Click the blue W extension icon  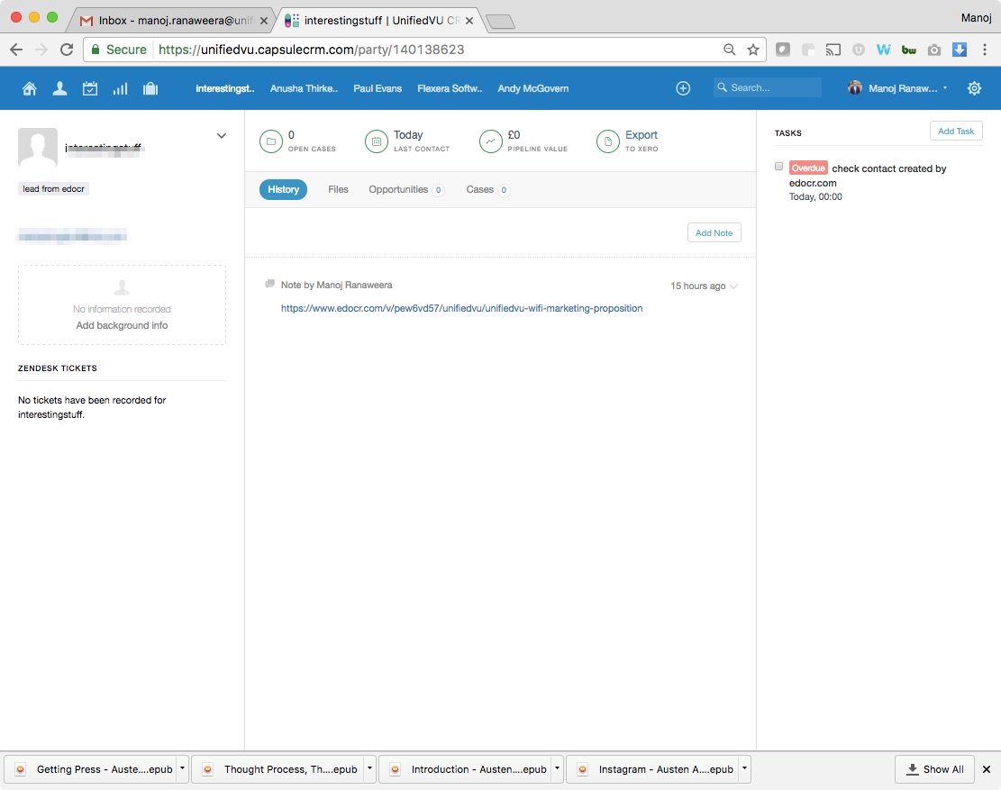coord(884,50)
